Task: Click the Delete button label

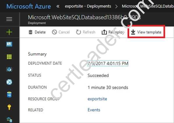Action: point(40,32)
